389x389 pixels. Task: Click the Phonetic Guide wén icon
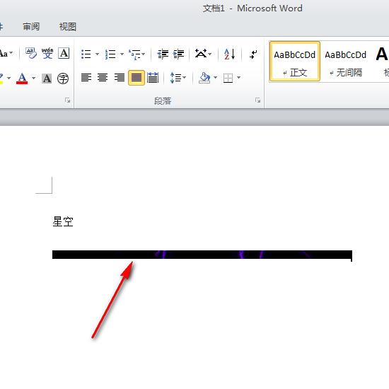click(x=47, y=53)
